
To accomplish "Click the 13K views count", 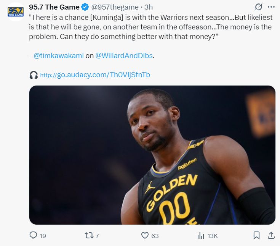I will pyautogui.click(x=213, y=236).
